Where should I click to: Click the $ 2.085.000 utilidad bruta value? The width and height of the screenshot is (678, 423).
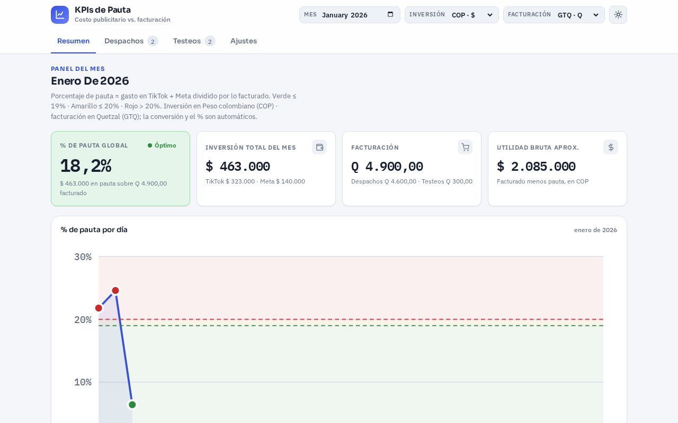(x=536, y=167)
